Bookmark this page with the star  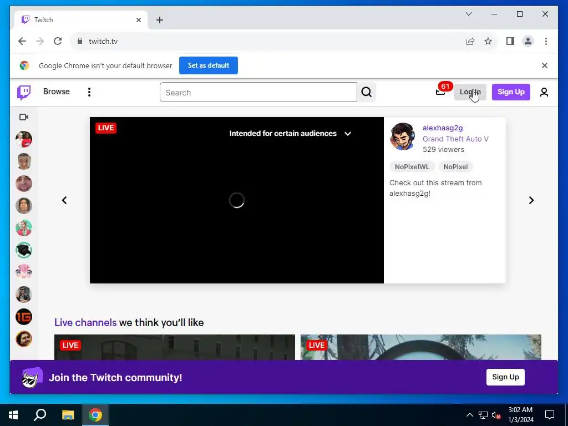pyautogui.click(x=488, y=41)
